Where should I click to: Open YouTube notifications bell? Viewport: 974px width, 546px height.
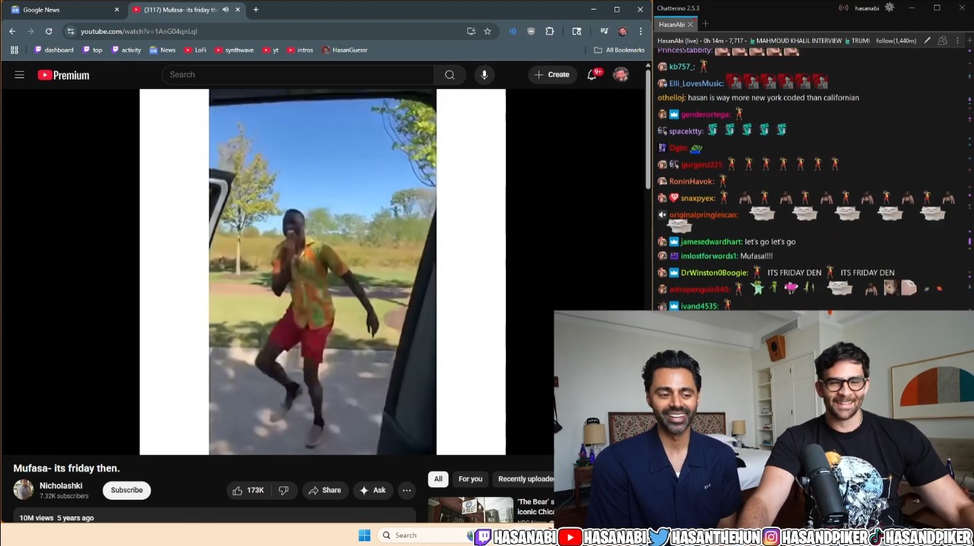pyautogui.click(x=592, y=75)
